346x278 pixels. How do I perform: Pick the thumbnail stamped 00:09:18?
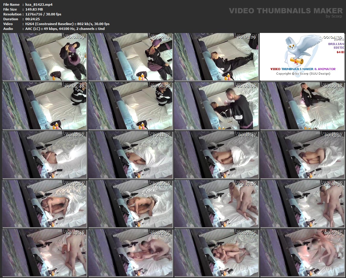tap(302, 106)
